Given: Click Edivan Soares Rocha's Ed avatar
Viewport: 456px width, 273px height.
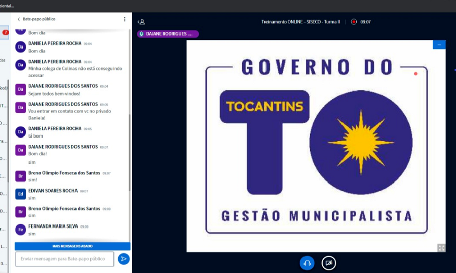Looking at the screenshot, I should click(x=20, y=194).
